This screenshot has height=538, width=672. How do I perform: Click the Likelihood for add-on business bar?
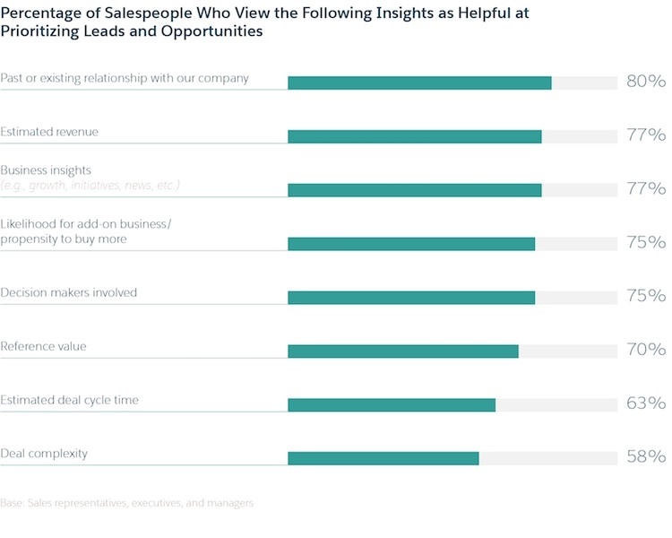coord(411,244)
